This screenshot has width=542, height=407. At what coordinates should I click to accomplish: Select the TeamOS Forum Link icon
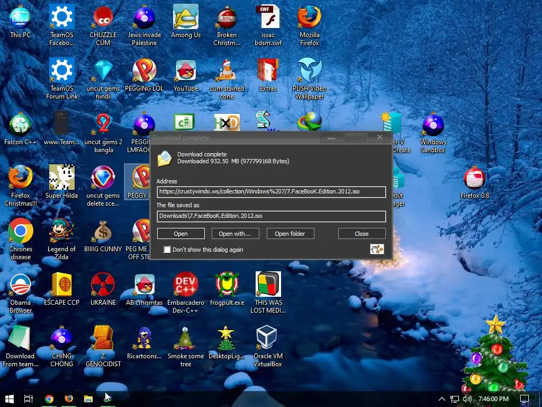(62, 79)
